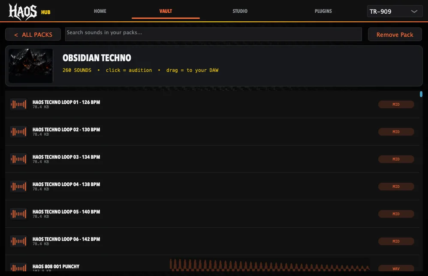Click waveform icon for Techno Loop 06
This screenshot has height=276, width=428.
[18, 241]
